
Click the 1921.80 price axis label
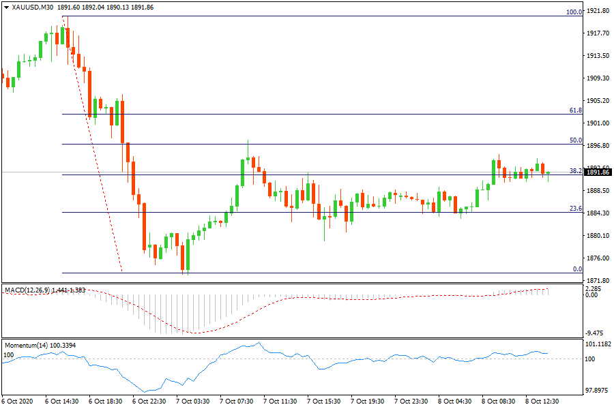[x=598, y=12]
